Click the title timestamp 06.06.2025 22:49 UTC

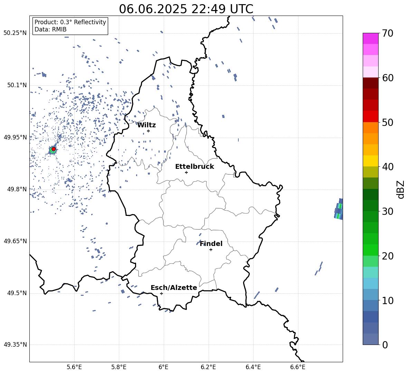186,9
